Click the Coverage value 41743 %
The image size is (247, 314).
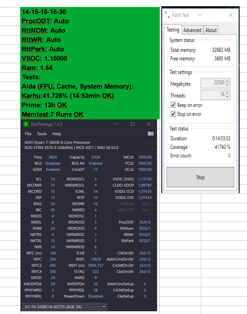tap(223, 147)
